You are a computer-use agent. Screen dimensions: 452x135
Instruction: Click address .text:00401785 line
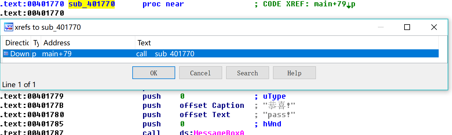[x=32, y=124]
